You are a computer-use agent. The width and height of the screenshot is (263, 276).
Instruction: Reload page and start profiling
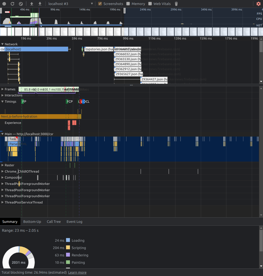(x=12, y=4)
